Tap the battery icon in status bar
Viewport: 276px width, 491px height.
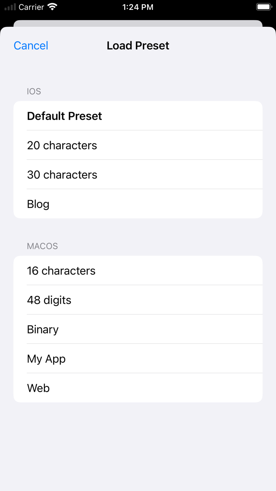click(263, 6)
